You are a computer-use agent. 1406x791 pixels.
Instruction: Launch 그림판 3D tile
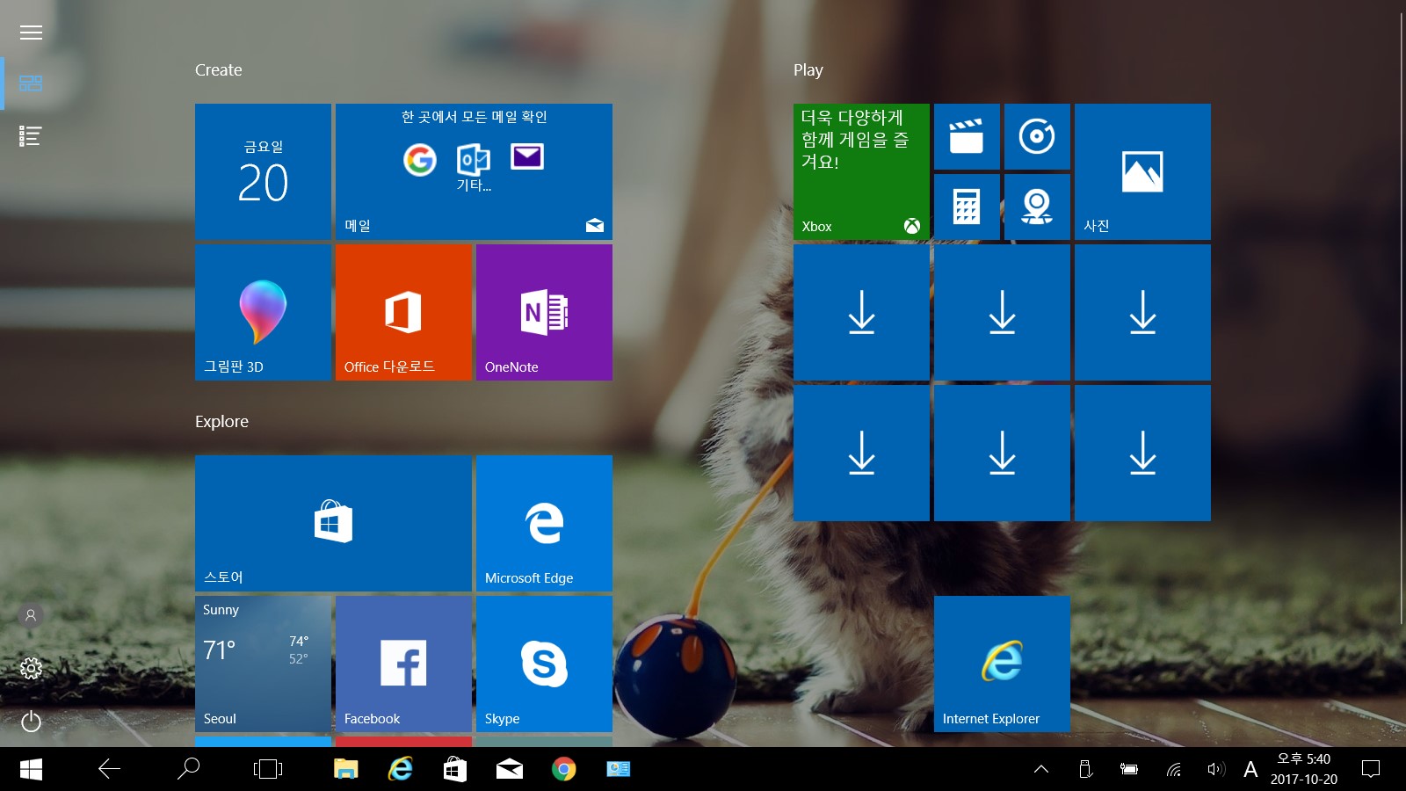click(263, 312)
